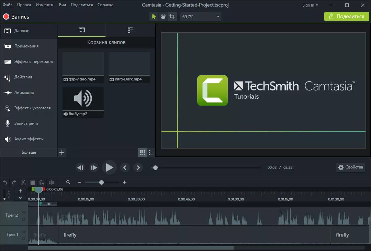Click the playhead marker on the timeline
Viewport: 371px width, 251px height.
click(38, 190)
